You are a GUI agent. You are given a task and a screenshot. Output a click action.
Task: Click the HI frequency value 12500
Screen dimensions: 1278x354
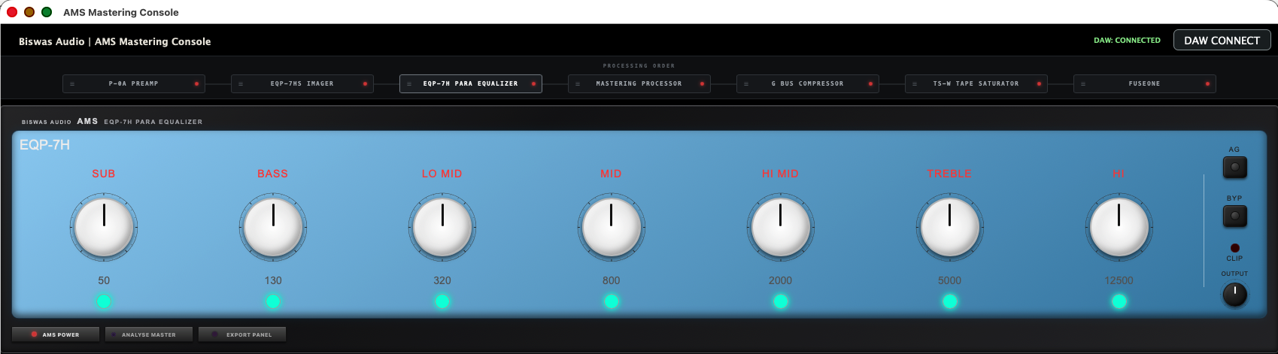pos(1119,280)
